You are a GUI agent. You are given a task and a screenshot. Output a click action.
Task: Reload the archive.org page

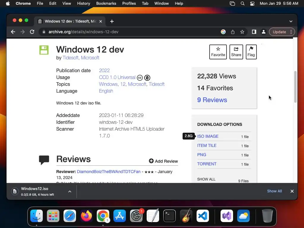click(32, 32)
